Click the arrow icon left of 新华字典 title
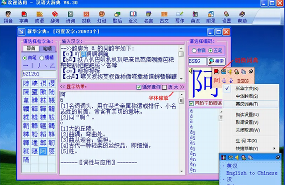The image size is (285, 185). click(x=21, y=32)
